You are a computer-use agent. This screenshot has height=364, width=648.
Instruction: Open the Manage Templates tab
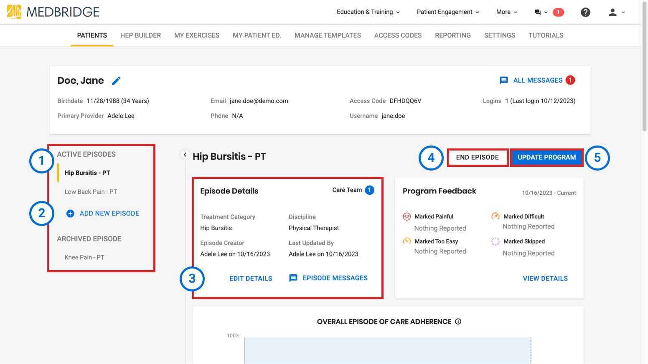tap(328, 35)
